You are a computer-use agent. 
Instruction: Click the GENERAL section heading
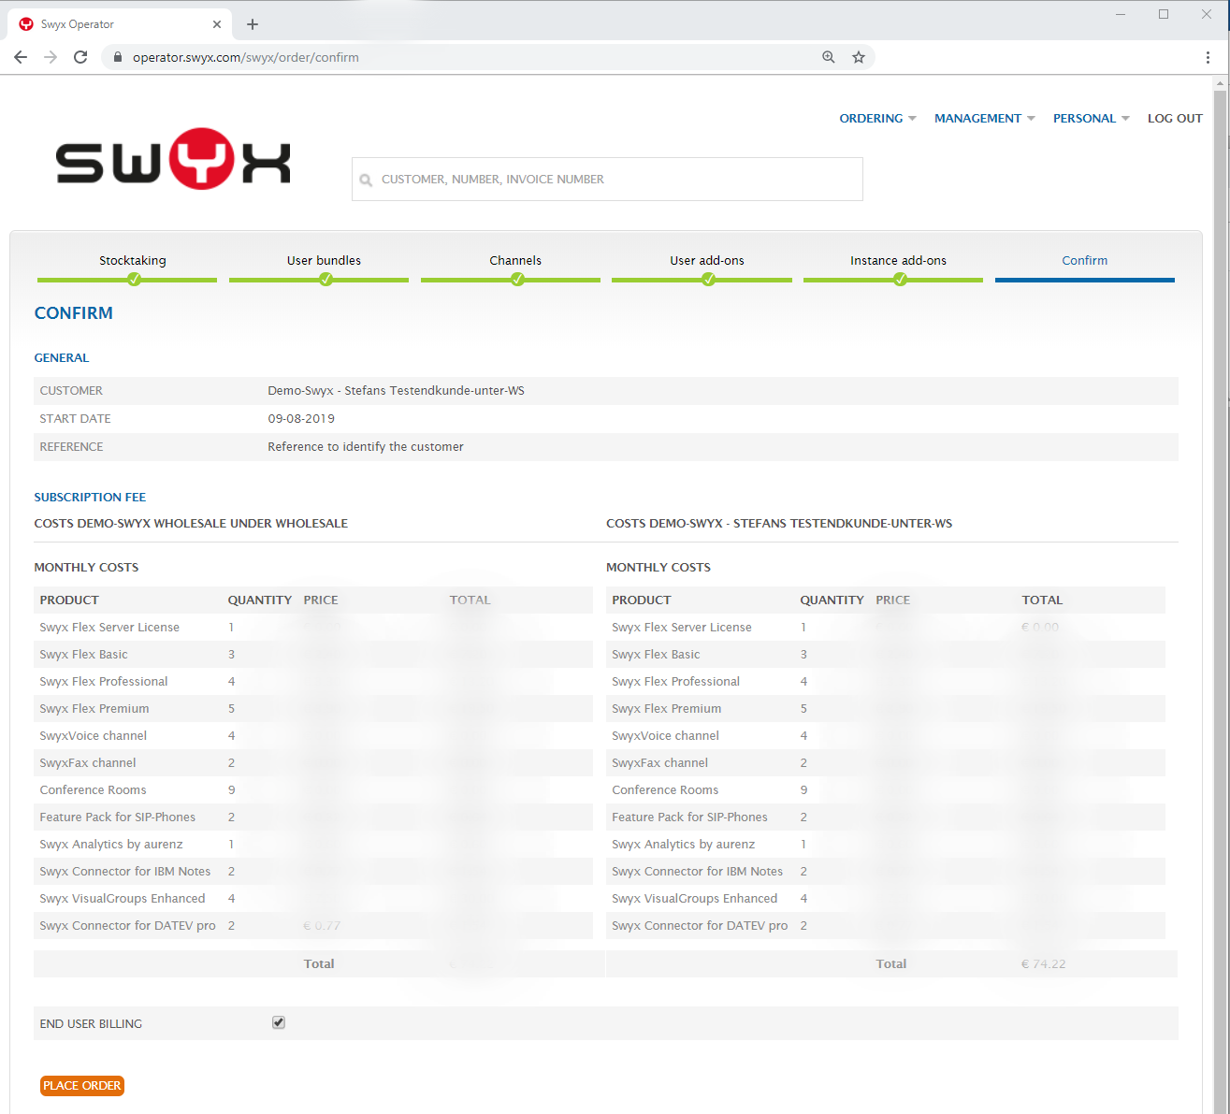coord(62,358)
